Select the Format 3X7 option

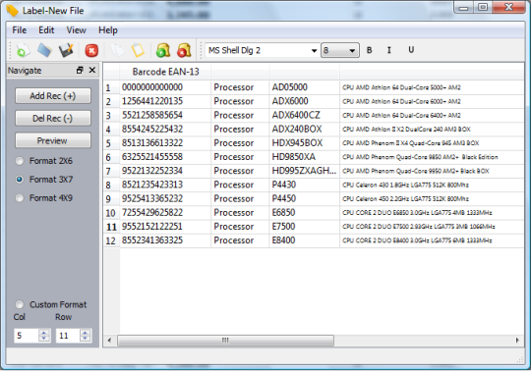[x=44, y=180]
